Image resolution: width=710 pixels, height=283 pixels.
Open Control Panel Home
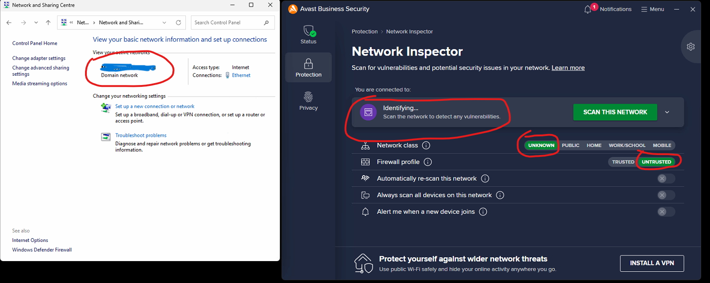pyautogui.click(x=35, y=43)
